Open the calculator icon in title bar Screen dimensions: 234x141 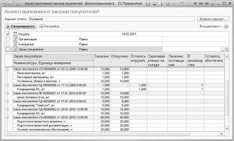point(181,3)
